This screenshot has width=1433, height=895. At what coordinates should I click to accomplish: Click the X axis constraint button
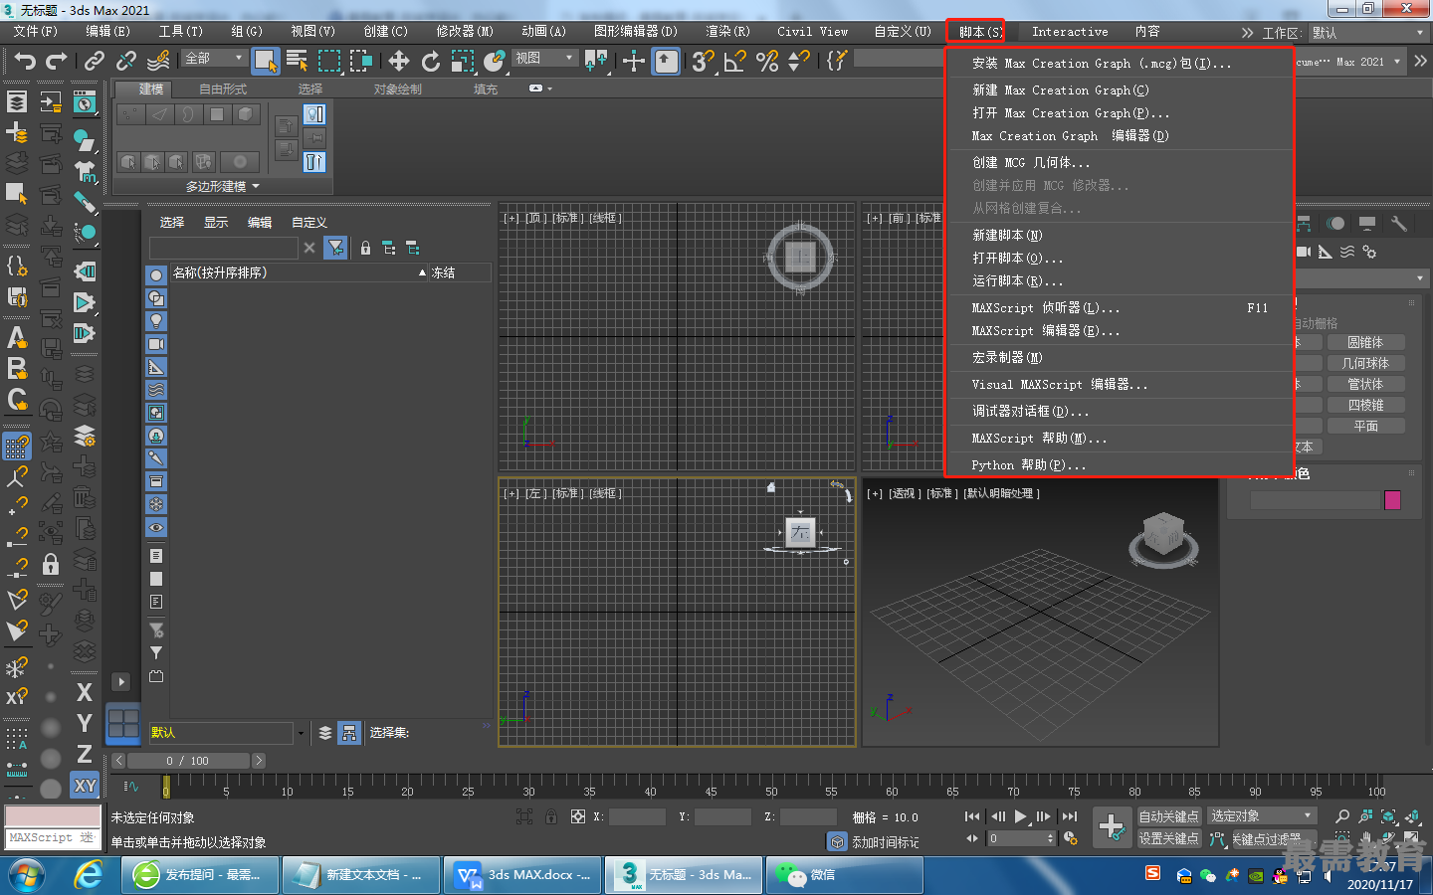tap(85, 692)
